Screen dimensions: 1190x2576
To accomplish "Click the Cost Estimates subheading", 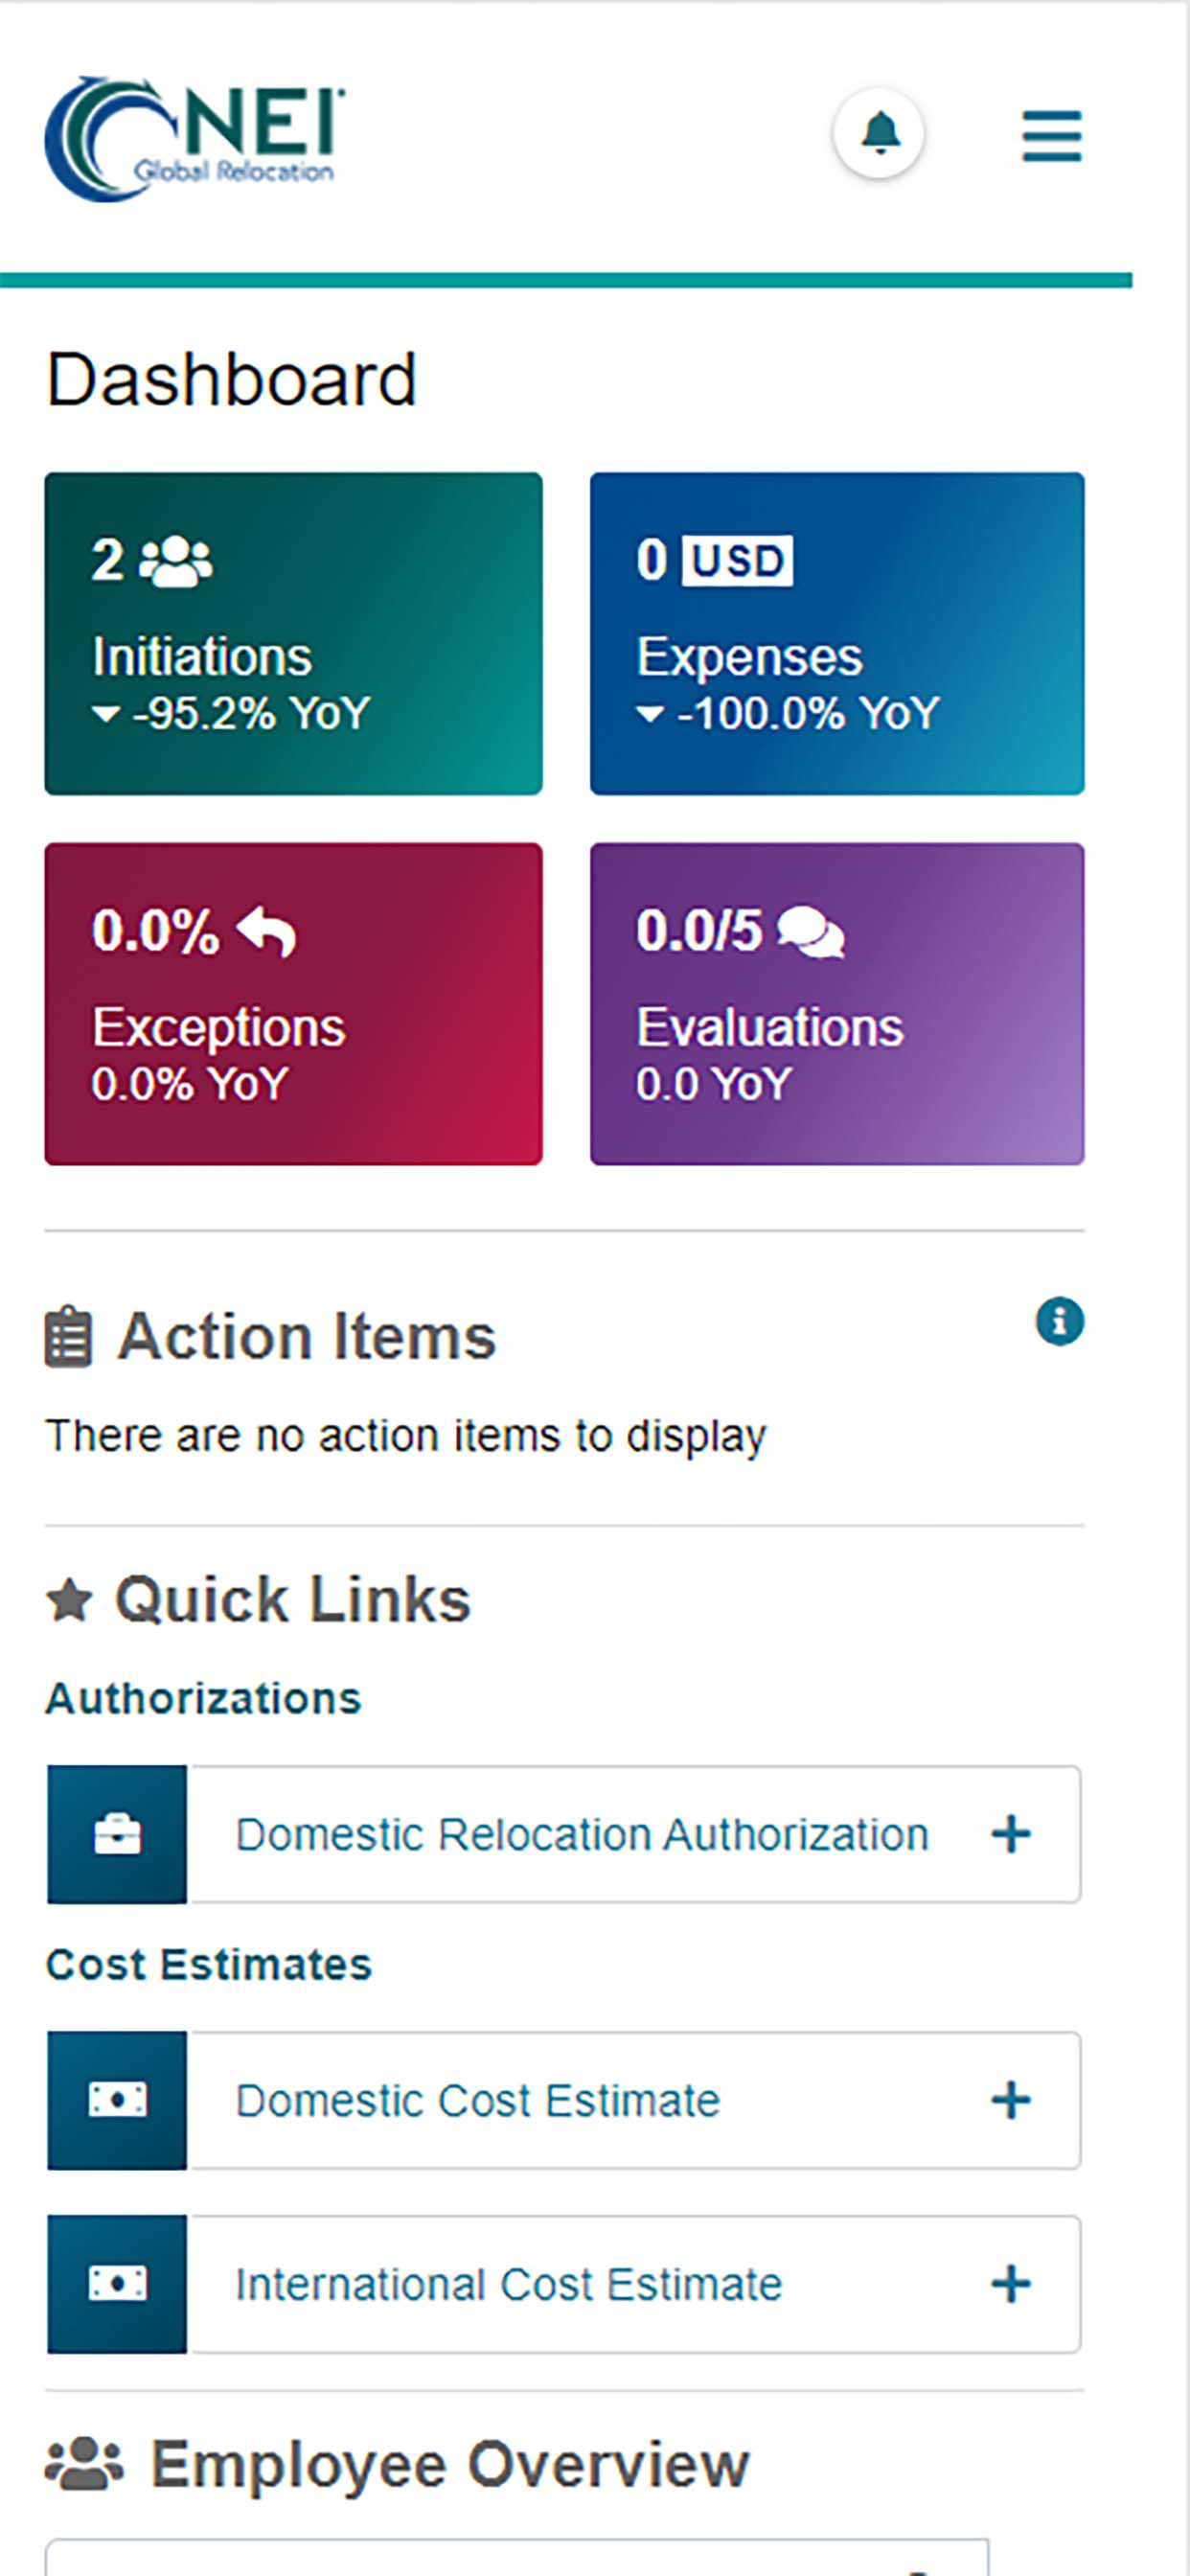I will (x=209, y=1964).
